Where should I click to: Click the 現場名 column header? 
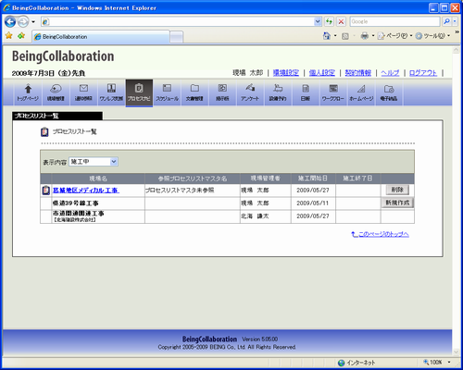pyautogui.click(x=98, y=179)
